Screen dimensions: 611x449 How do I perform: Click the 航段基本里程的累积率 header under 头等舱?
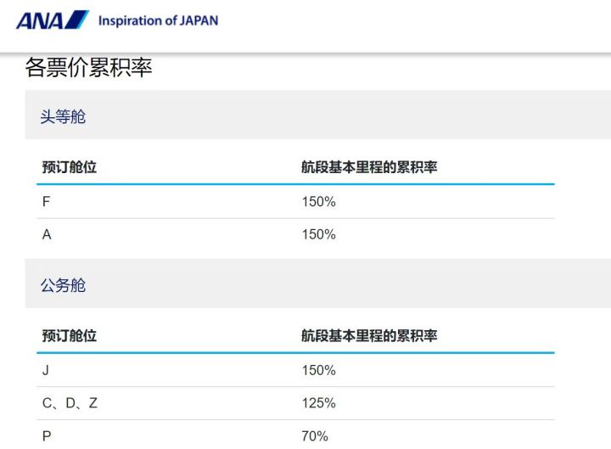click(369, 167)
